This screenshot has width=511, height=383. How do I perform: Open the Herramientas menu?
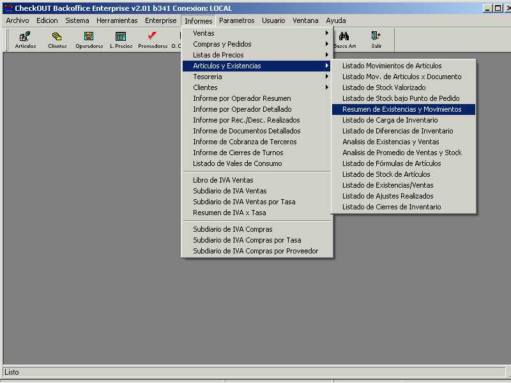tap(117, 20)
